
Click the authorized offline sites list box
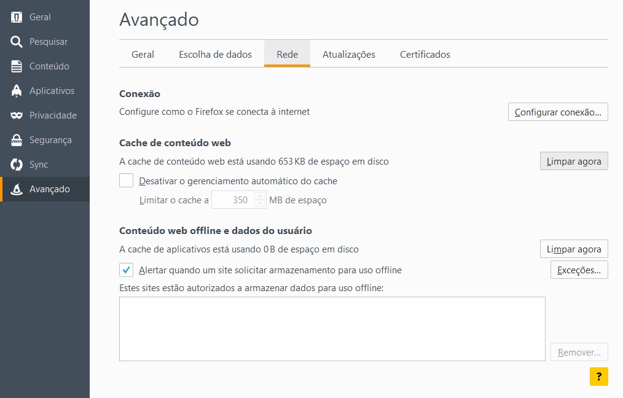coord(332,329)
